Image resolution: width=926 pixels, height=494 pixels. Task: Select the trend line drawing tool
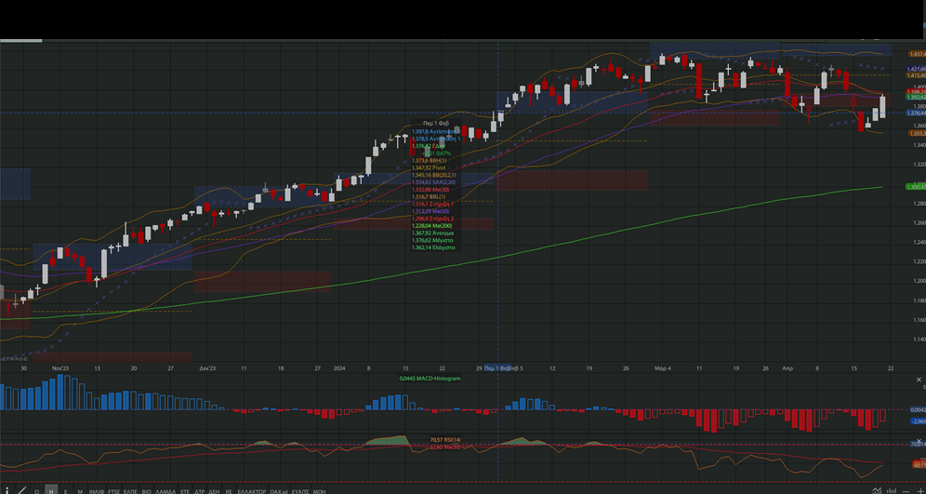pyautogui.click(x=22, y=490)
